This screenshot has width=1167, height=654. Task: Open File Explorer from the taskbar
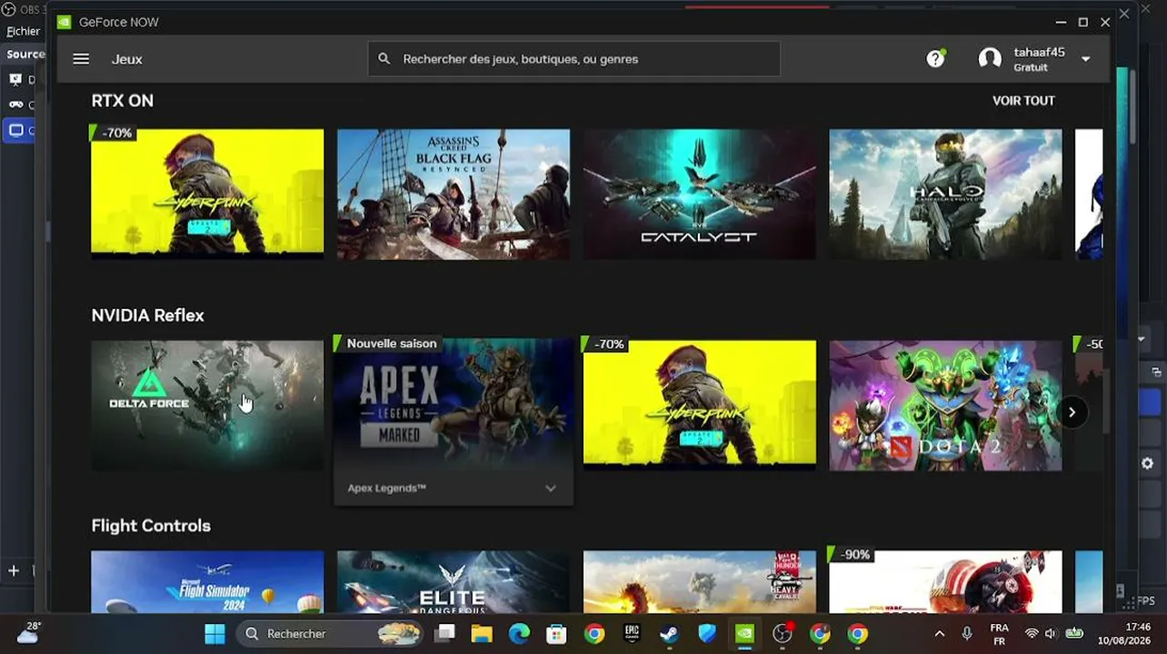click(x=482, y=634)
